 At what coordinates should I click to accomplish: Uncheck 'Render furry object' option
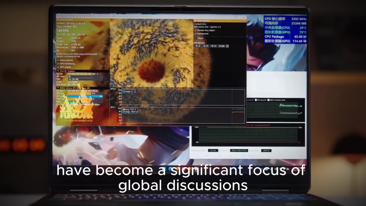(196, 30)
